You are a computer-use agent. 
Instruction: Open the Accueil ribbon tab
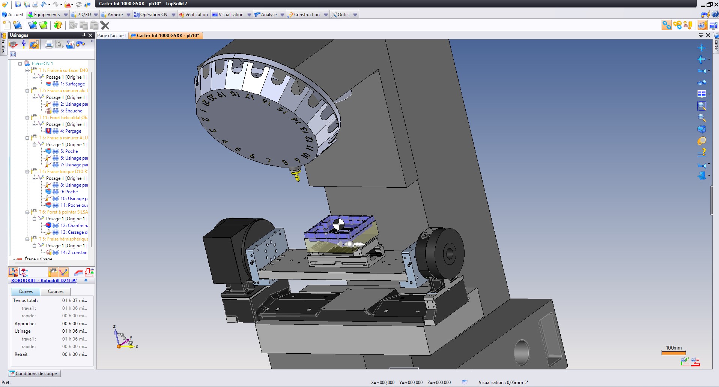[12, 15]
